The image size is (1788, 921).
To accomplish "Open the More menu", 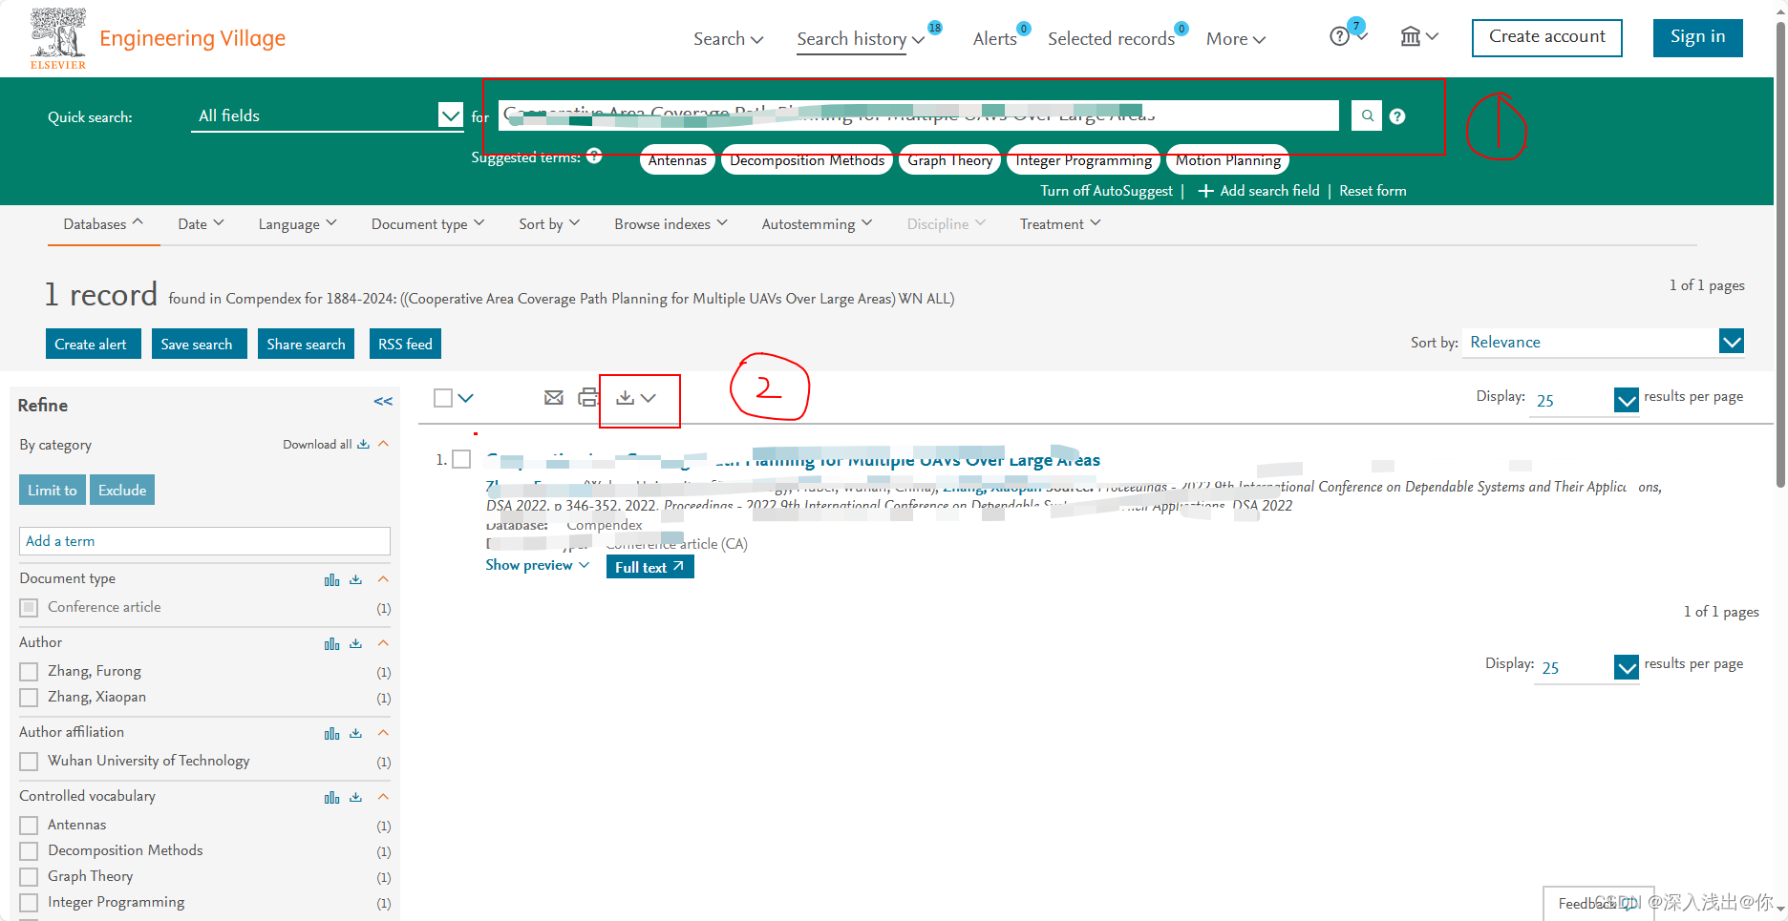I will 1236,38.
